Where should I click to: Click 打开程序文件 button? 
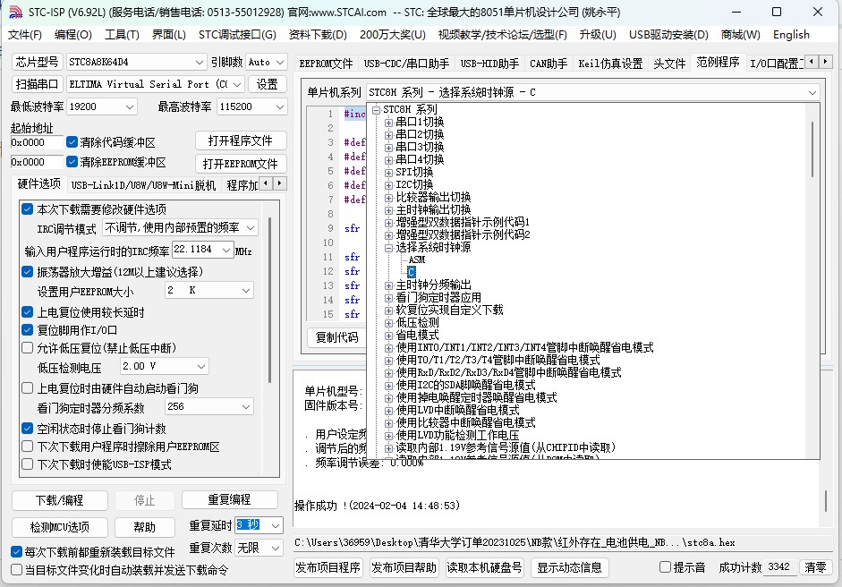241,140
